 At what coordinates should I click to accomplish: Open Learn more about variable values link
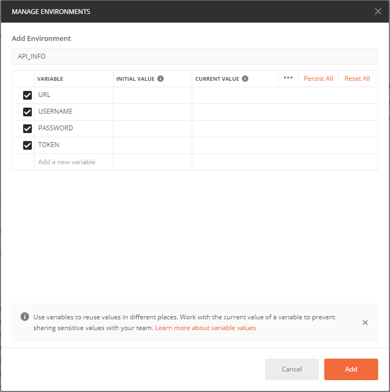tap(205, 328)
